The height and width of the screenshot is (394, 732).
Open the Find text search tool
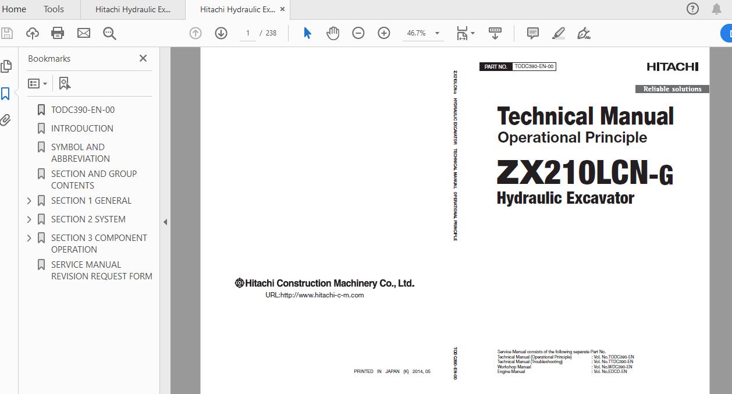tap(109, 33)
